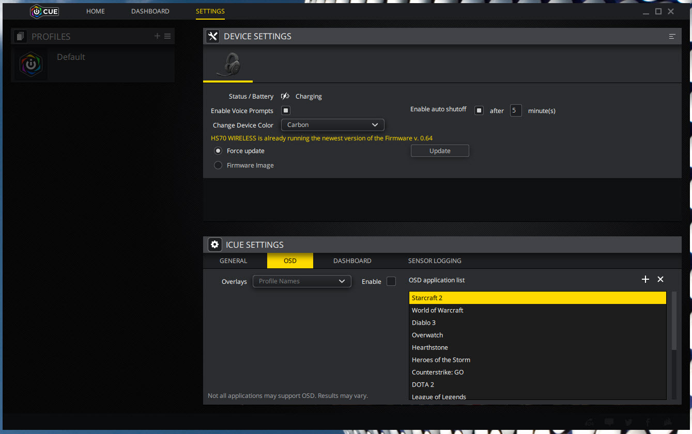692x434 pixels.
Task: Expand the Overlays Profile Names dropdown
Action: click(x=302, y=281)
